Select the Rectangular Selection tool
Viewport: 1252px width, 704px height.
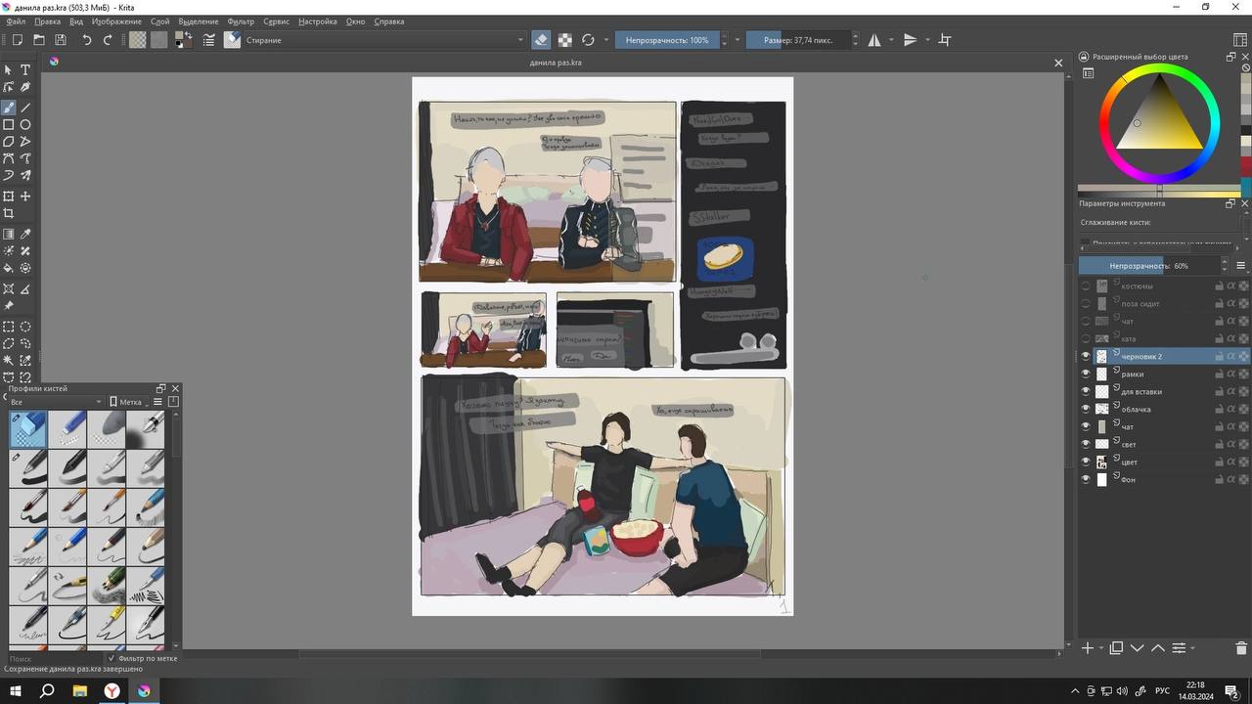(9, 327)
